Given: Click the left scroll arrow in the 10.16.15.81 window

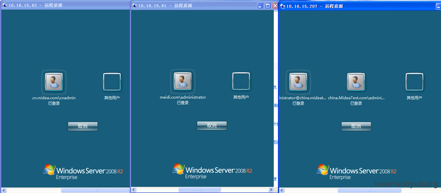Looking at the screenshot, I should (134, 190).
